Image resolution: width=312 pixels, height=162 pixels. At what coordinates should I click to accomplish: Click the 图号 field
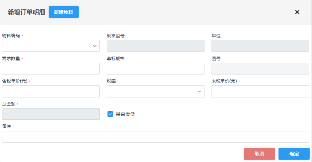[260, 69]
